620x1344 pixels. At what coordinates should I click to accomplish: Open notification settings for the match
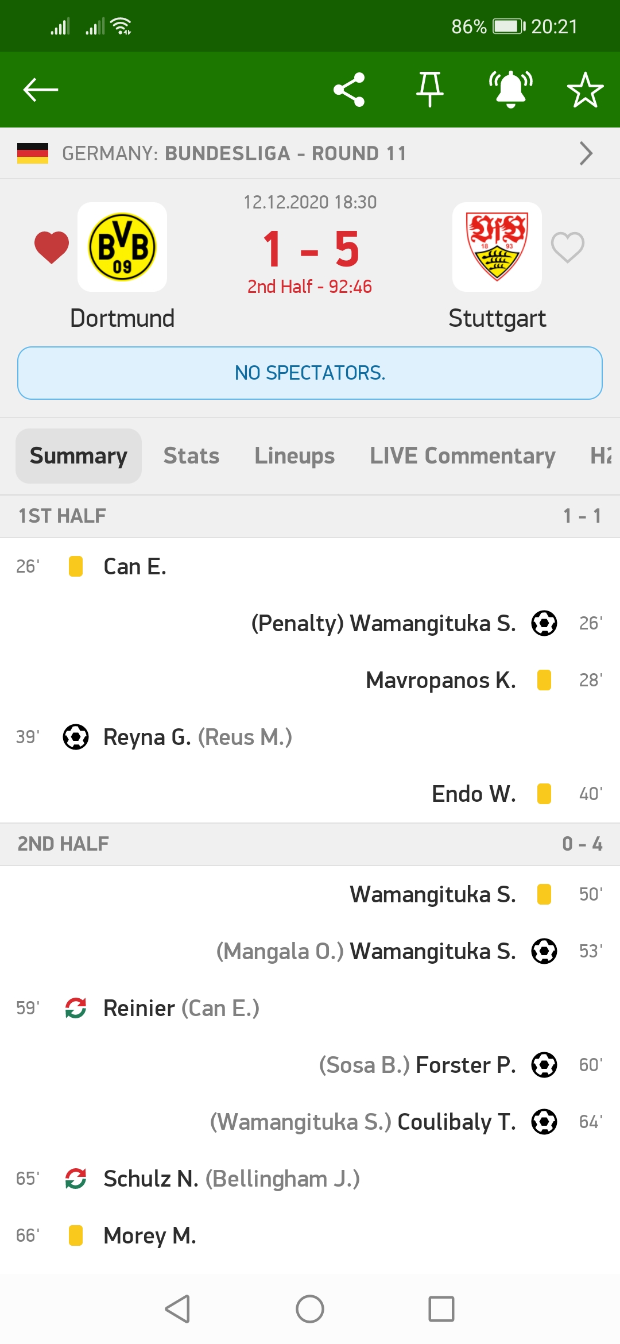511,89
